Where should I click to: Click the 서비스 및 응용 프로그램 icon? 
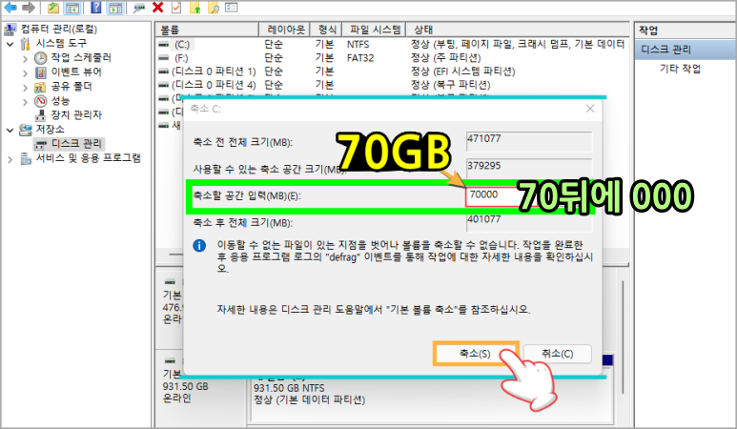tap(26, 159)
